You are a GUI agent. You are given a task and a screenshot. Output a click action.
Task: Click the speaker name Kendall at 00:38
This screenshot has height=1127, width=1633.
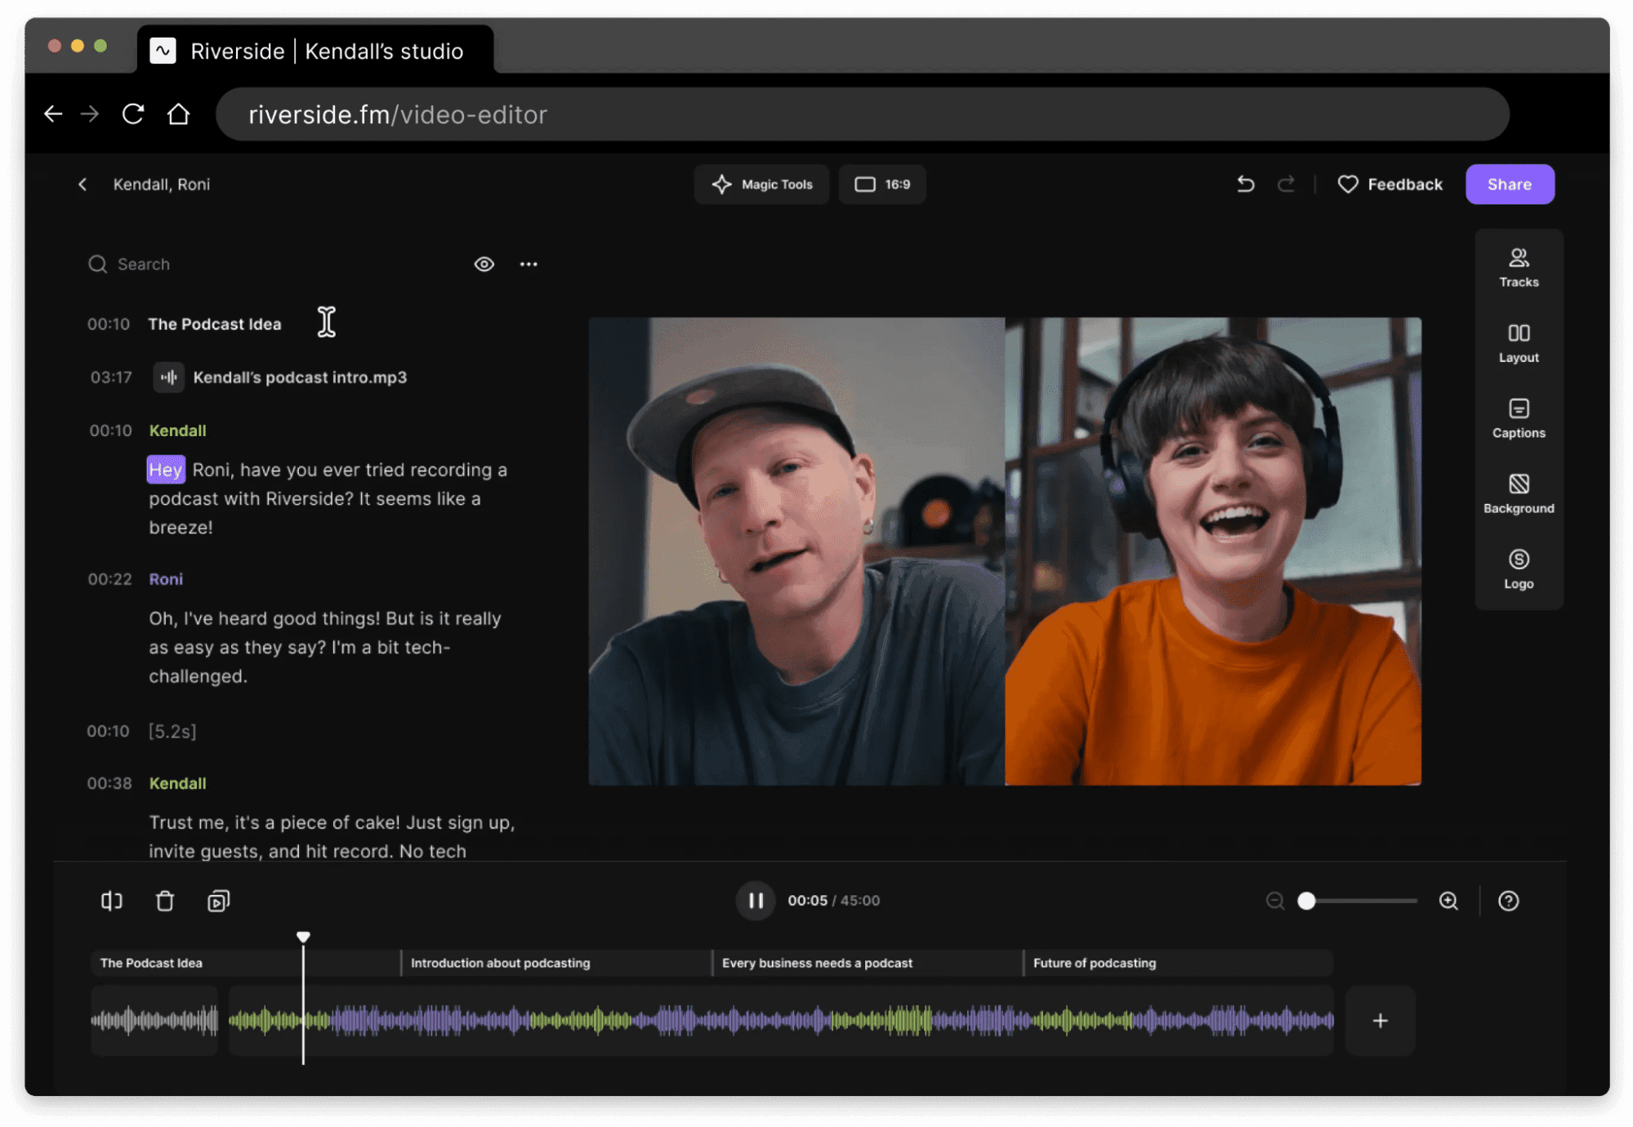pyautogui.click(x=177, y=782)
